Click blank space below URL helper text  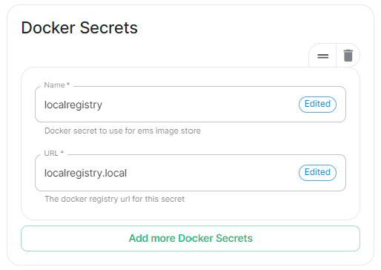click(190, 211)
